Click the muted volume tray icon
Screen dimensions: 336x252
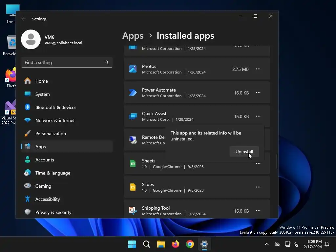click(296, 244)
